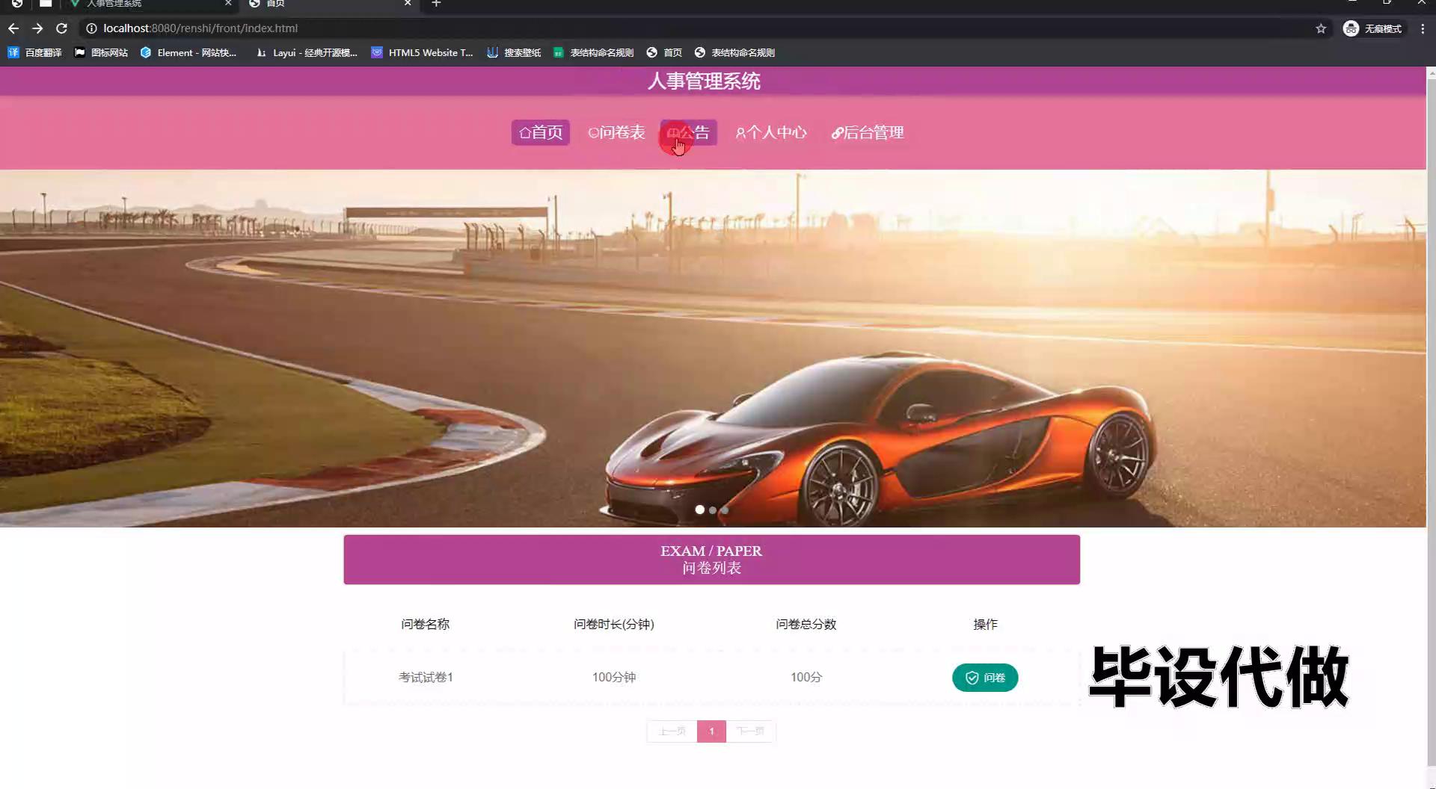Click the green 问卷 button for 考试试卷1

click(x=984, y=678)
